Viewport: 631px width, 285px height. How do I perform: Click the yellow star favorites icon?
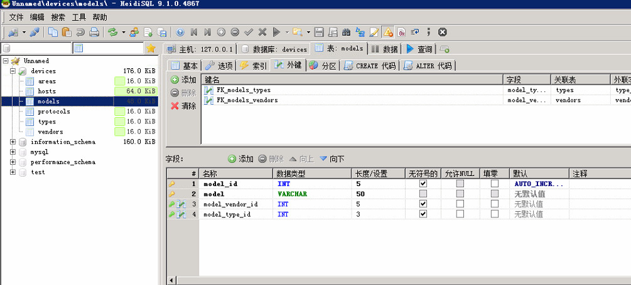pyautogui.click(x=151, y=49)
